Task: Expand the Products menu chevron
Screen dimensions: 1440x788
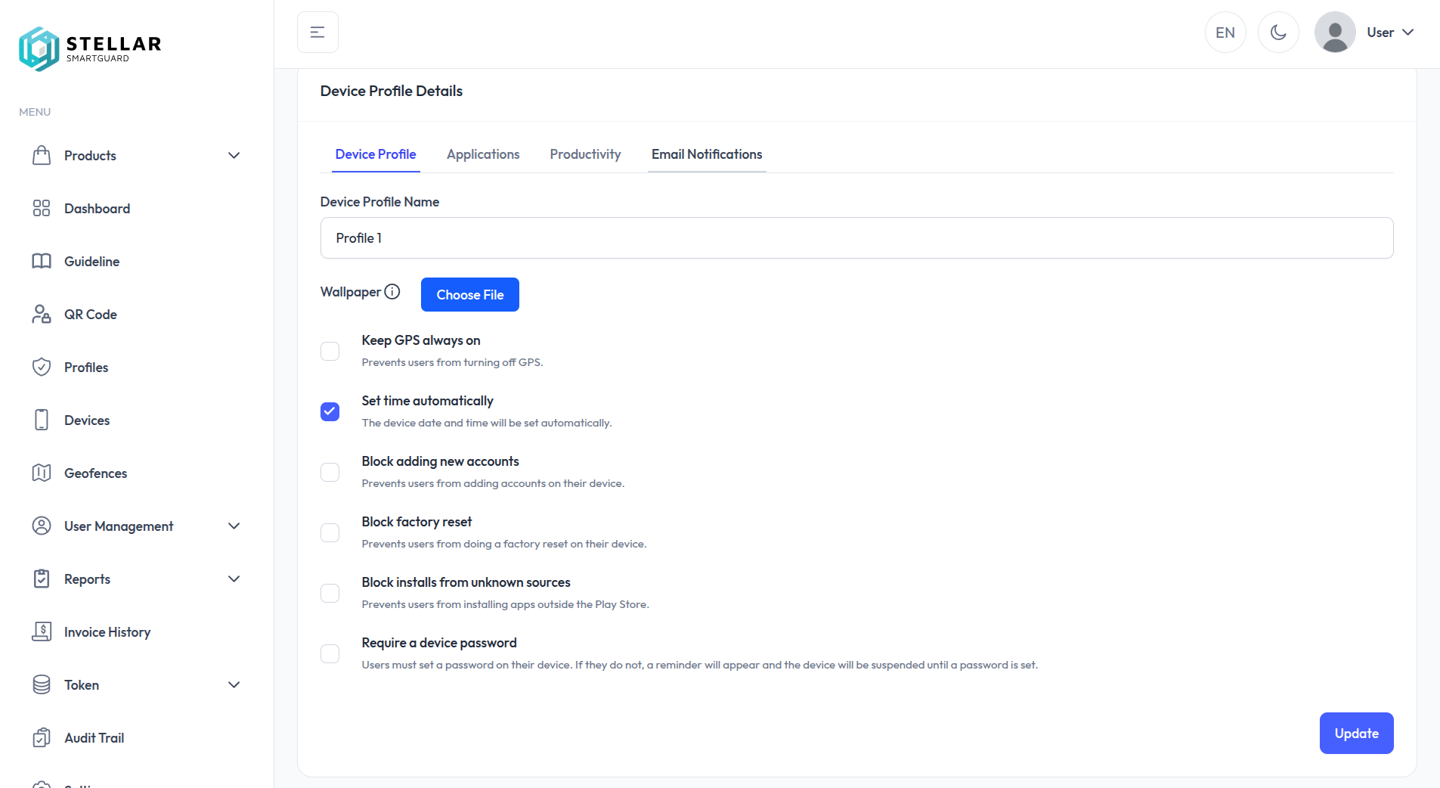Action: tap(234, 156)
